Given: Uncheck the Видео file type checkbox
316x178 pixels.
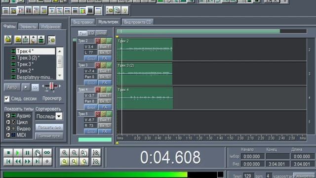Looking at the screenshot, I should [x=8, y=129].
